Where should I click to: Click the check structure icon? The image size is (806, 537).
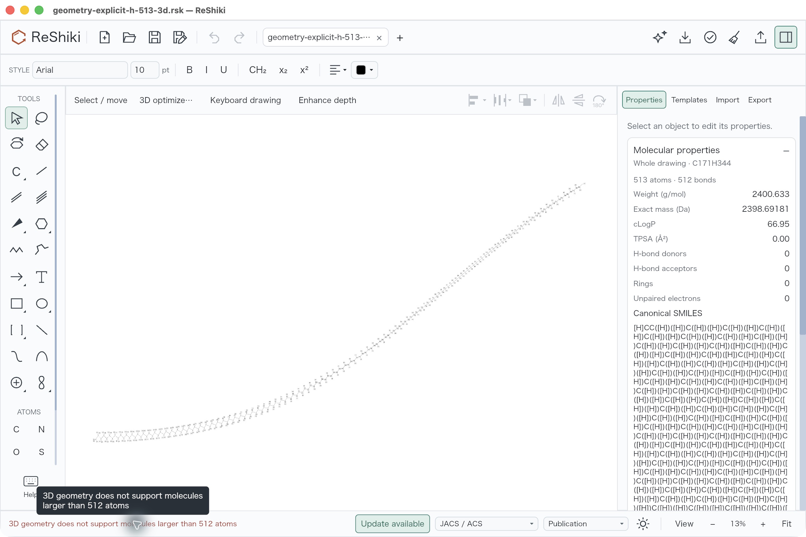tap(710, 37)
